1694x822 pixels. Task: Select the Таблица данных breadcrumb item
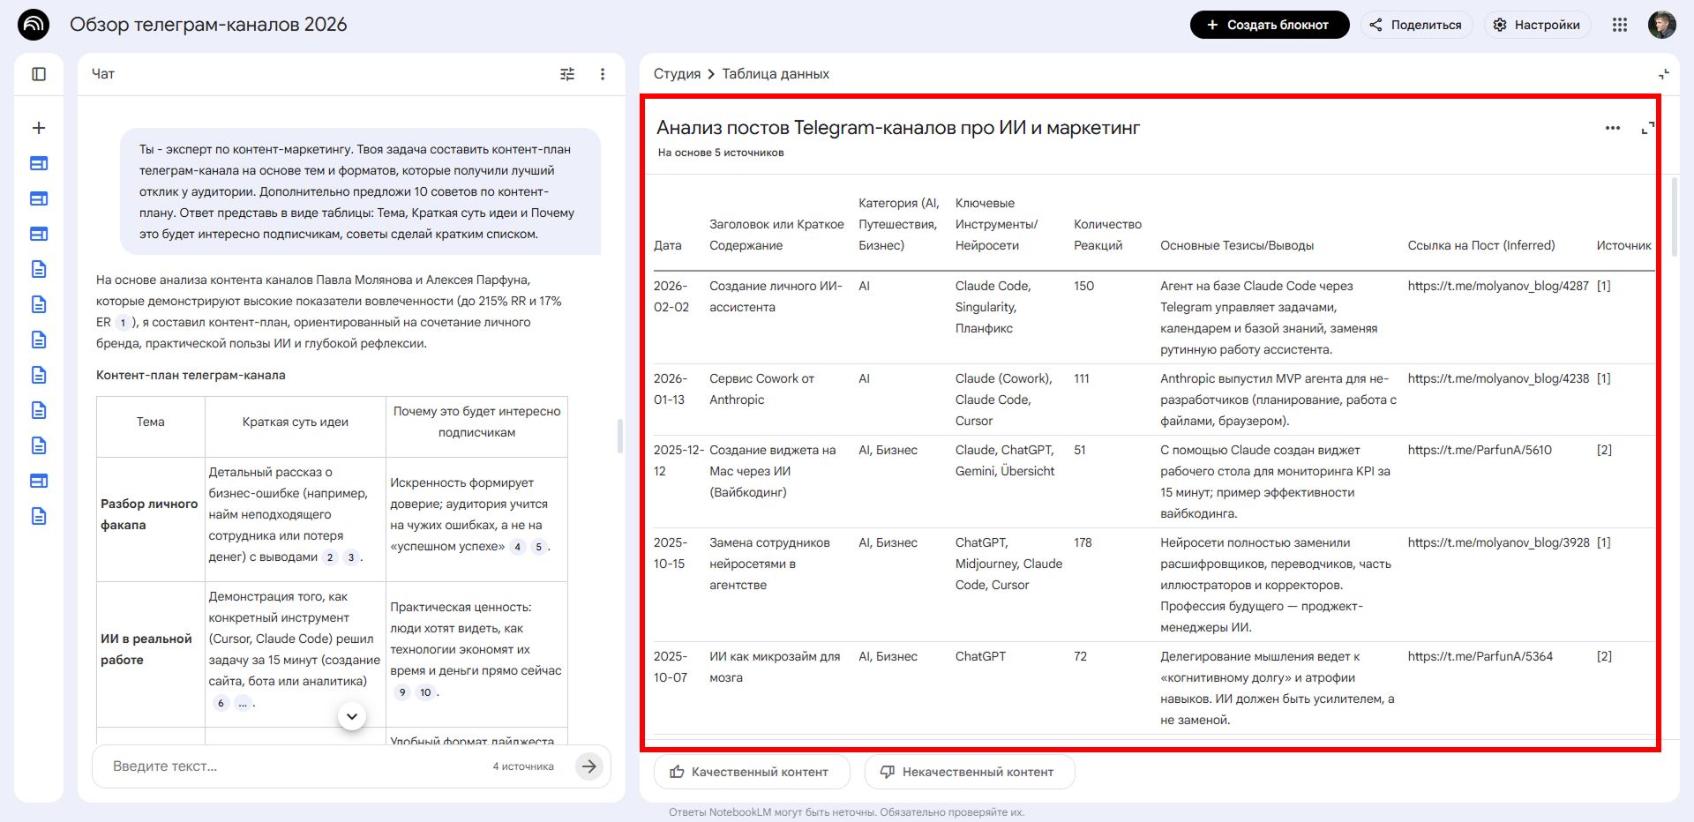pos(775,74)
